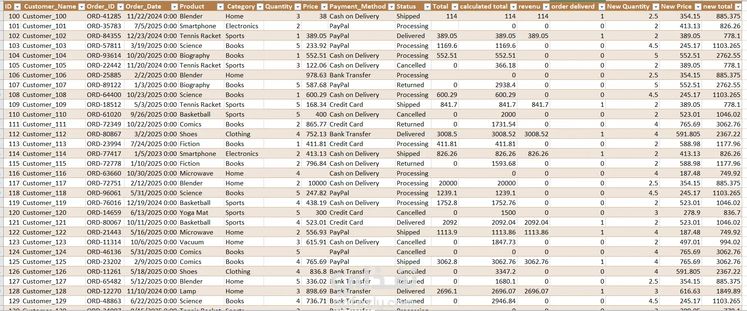Open the Quantity column filter arrow
747x311 pixels.
[x=298, y=7]
